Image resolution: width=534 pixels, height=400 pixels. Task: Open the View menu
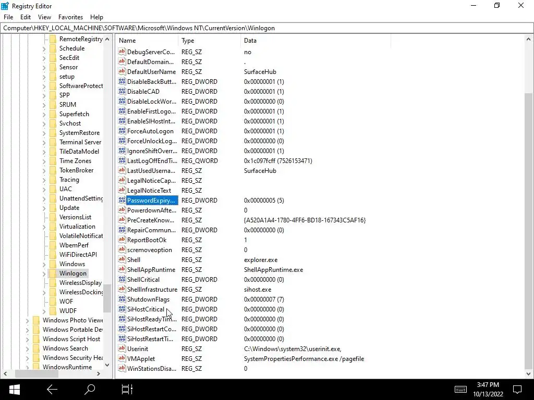[44, 17]
